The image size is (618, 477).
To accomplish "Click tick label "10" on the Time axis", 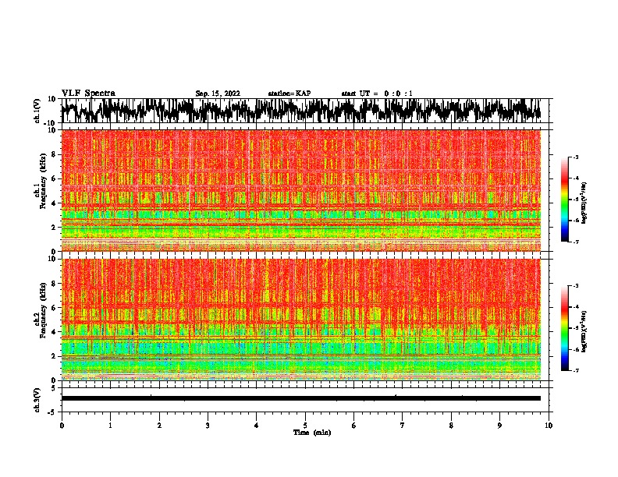I will click(549, 426).
